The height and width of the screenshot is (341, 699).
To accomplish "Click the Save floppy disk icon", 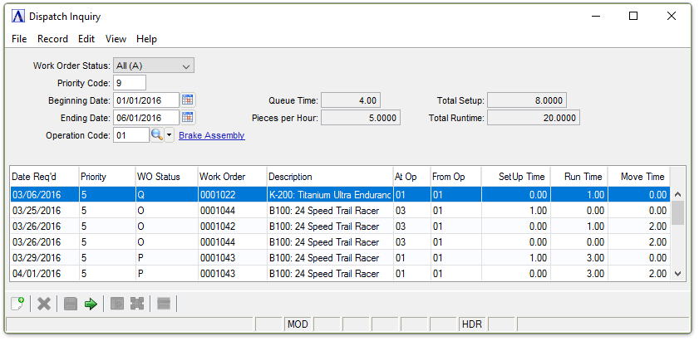I will coord(70,304).
